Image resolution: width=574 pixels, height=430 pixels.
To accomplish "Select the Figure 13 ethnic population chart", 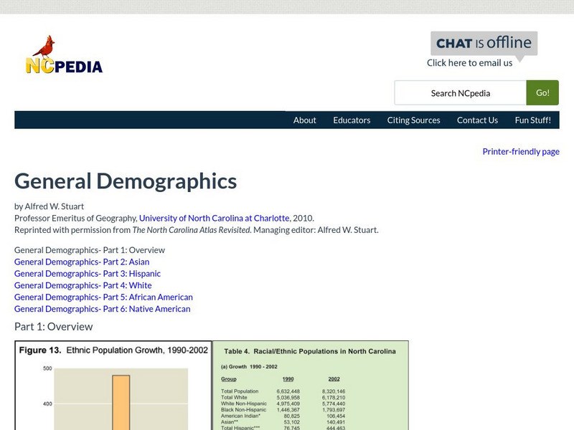I will (111, 387).
